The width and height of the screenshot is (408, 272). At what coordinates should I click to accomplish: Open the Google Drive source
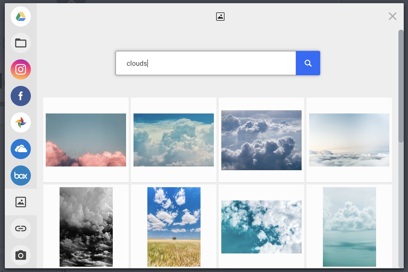coord(21,16)
